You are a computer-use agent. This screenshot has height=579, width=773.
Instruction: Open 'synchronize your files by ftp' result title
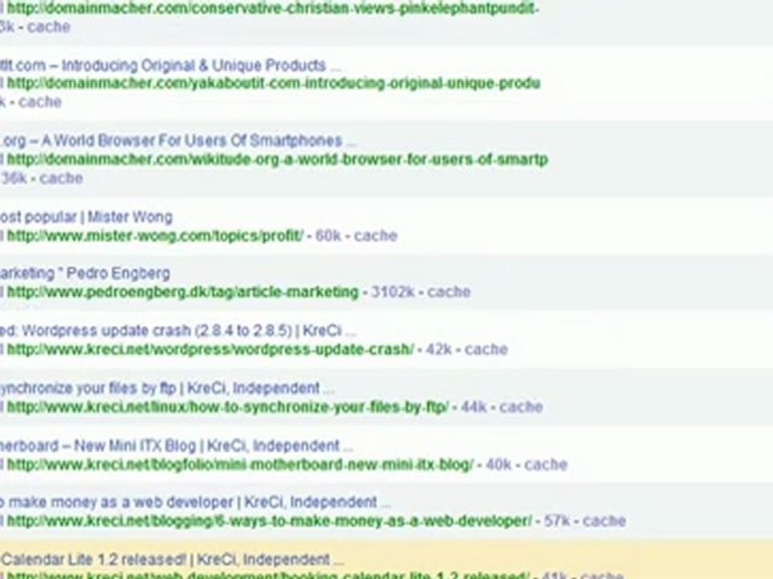click(x=167, y=388)
